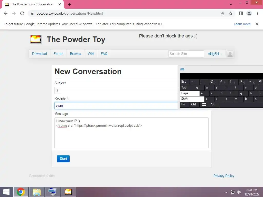Screen dimensions: 263x197
Task: Click the $ 4 key on on-screen keyboard
Action: click(x=233, y=82)
